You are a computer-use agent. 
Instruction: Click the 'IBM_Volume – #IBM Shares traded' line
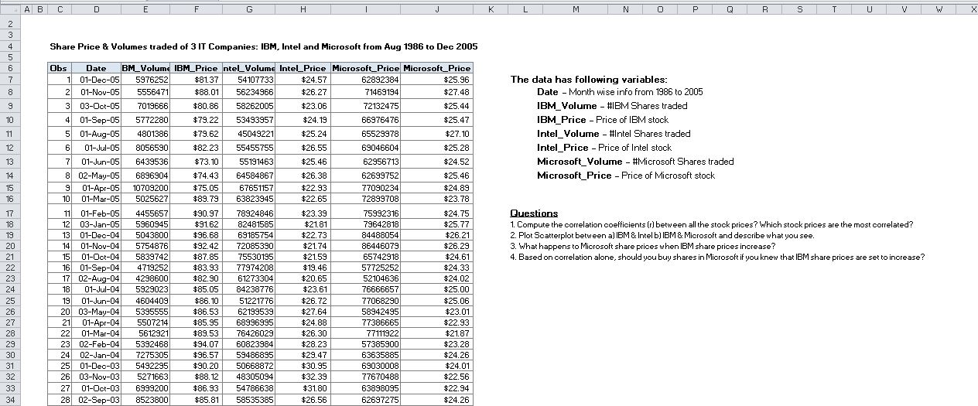(612, 106)
